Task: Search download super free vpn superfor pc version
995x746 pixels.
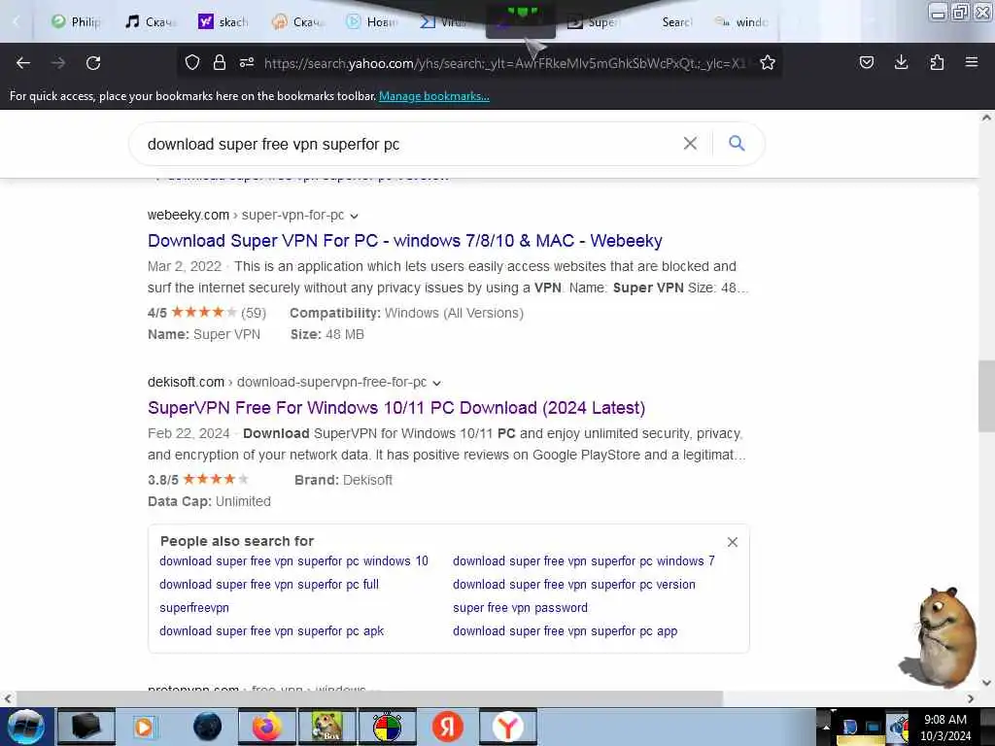Action: click(x=574, y=584)
